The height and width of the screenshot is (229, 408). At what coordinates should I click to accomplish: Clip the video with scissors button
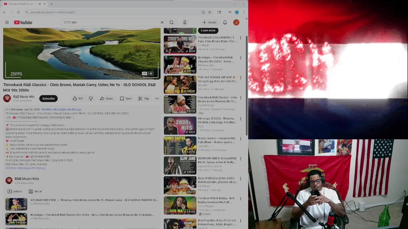(x=143, y=99)
